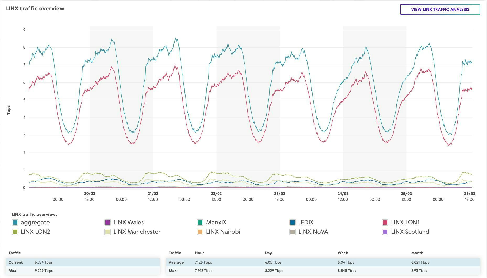Click the Day max 8.229 Tbps
This screenshot has width=487, height=278.
(274, 271)
